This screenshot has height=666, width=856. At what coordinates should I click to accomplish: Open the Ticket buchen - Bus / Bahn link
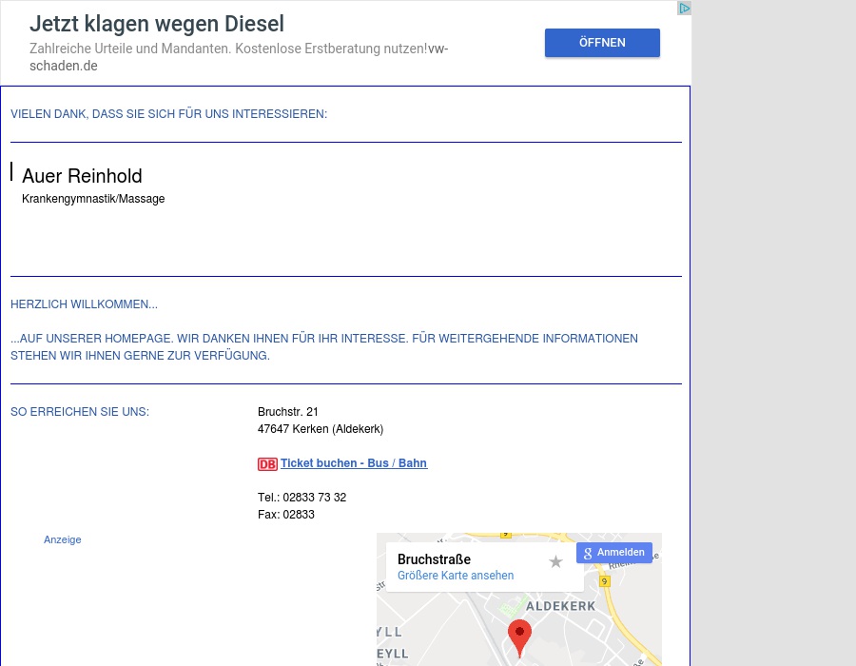coord(353,463)
